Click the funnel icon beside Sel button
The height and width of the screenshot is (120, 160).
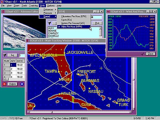pos(5,55)
